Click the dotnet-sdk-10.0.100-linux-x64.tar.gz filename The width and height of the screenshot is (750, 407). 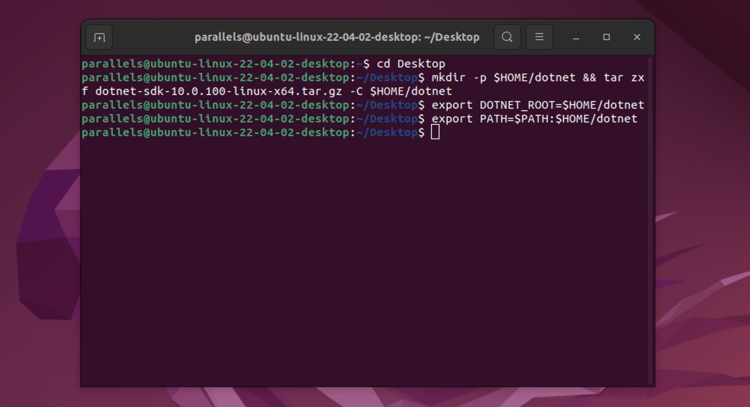(x=218, y=91)
